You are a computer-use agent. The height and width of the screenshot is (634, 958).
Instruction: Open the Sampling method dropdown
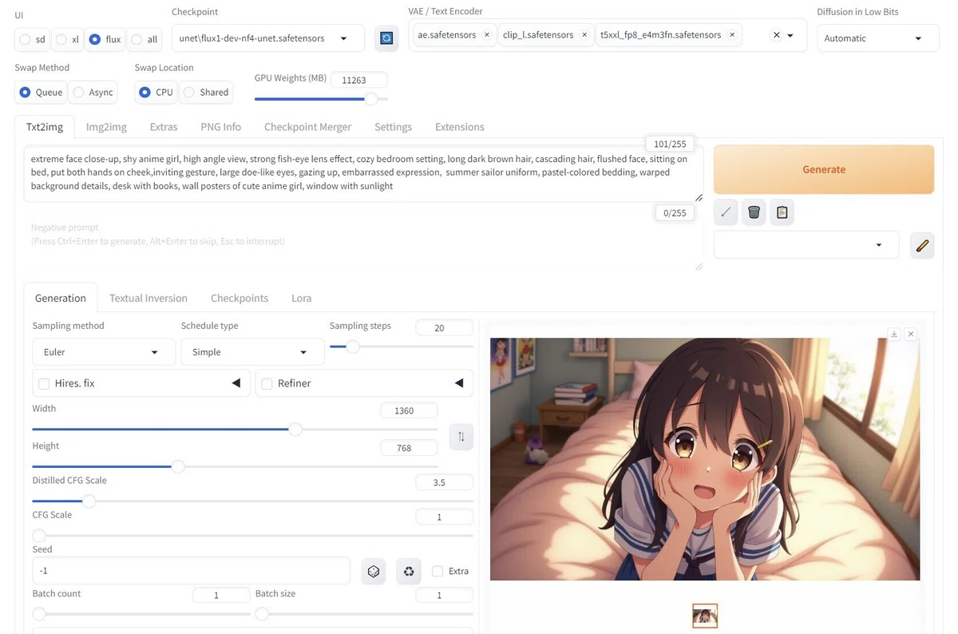click(x=104, y=352)
